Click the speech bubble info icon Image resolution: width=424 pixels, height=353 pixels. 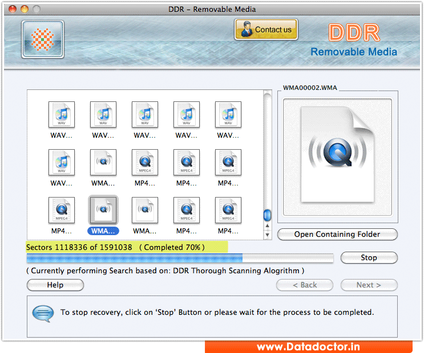coord(43,313)
